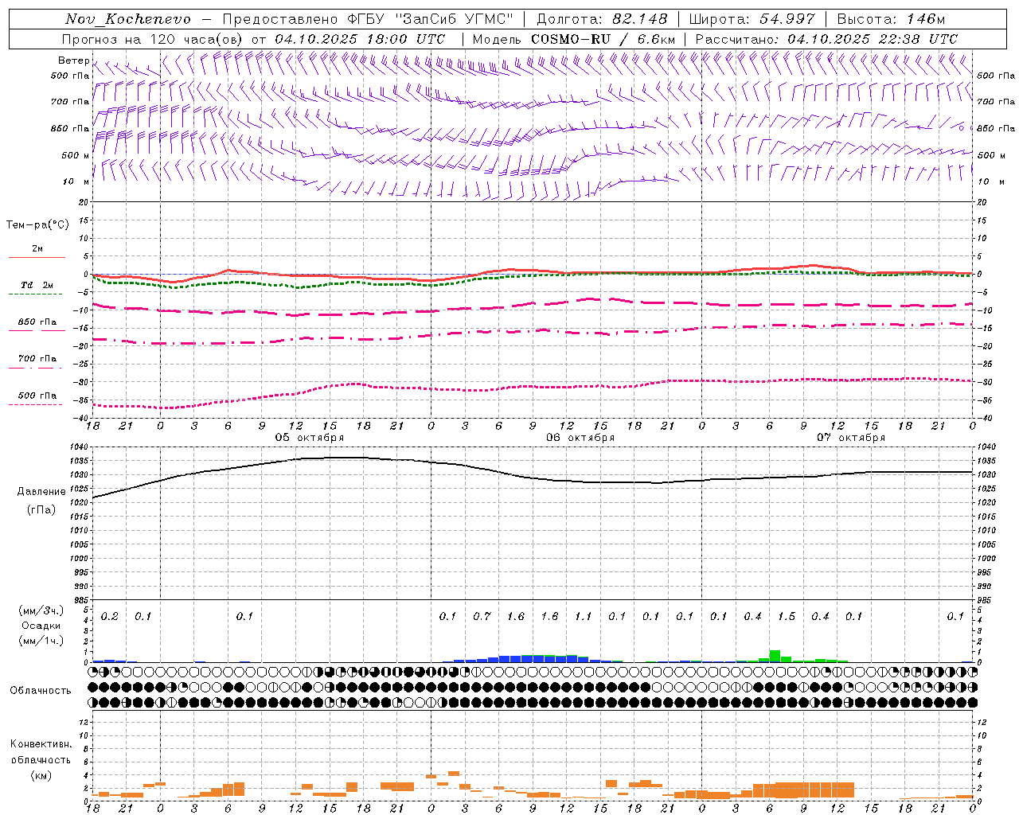Click the Давление pressure label

(41, 492)
